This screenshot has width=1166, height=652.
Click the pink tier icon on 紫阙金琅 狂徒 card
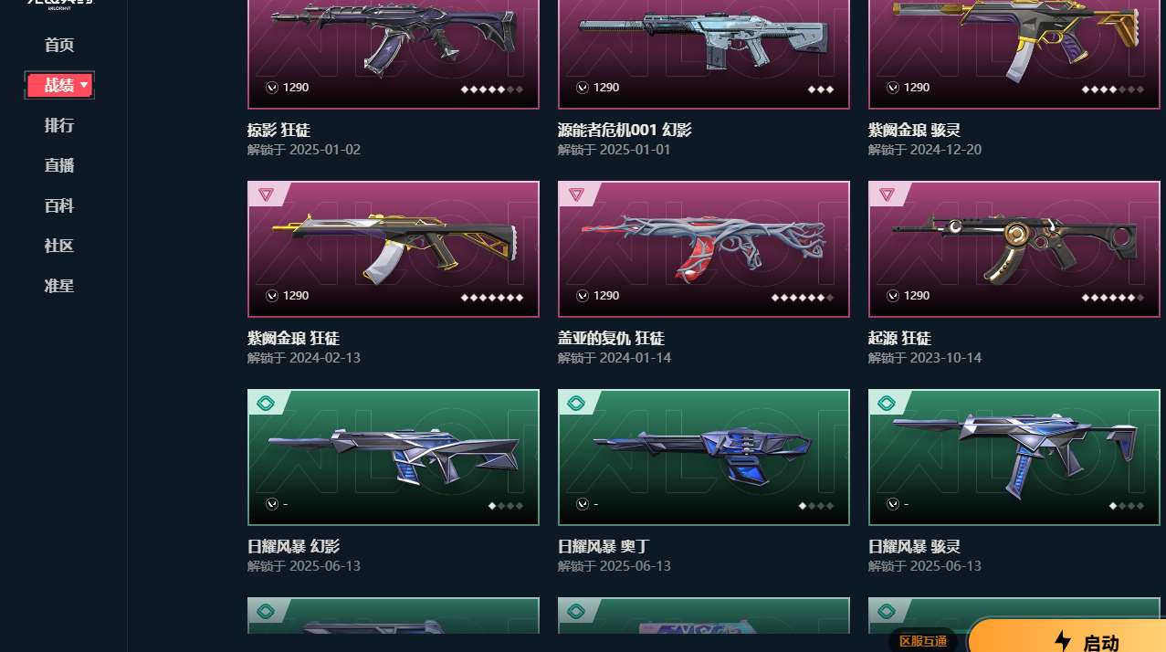click(266, 195)
